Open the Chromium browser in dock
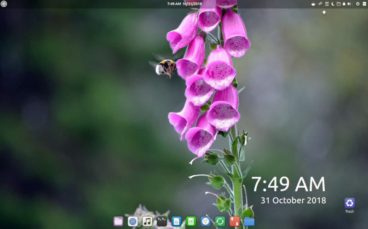Image resolution: width=368 pixels, height=229 pixels. [205, 221]
